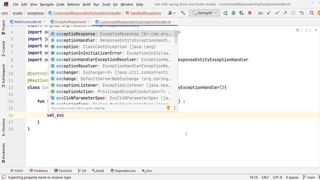Screen dimensions: 320x180
Task: Open the user account dropdown icon
Action: pyautogui.click(x=171, y=13)
